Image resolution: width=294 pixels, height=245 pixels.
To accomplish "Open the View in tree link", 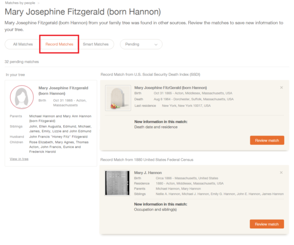I will pos(19,159).
